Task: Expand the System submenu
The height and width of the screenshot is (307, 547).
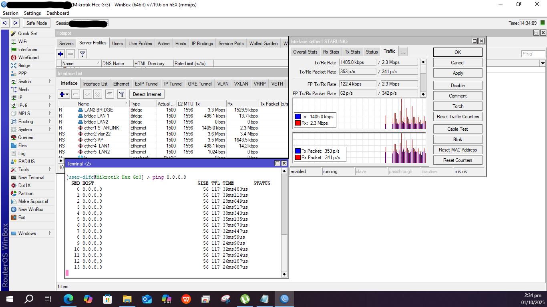Action: click(x=50, y=130)
